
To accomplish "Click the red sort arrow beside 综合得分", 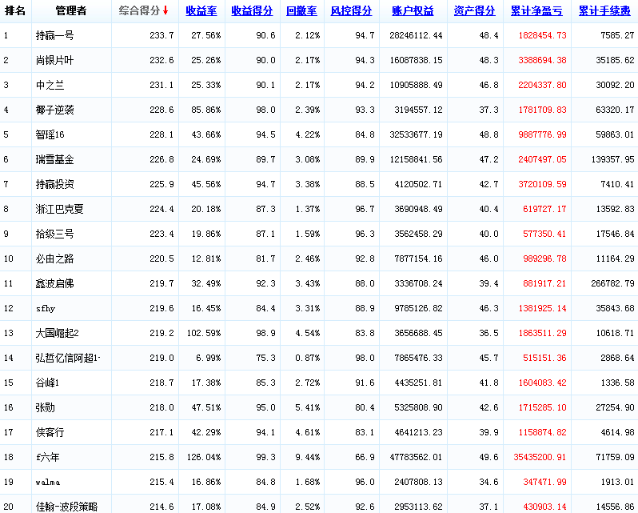I will click(165, 10).
